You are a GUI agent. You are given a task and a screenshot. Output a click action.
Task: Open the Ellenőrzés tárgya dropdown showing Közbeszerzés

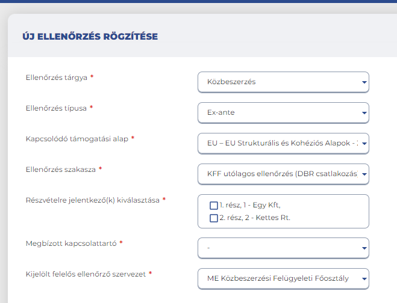point(283,82)
